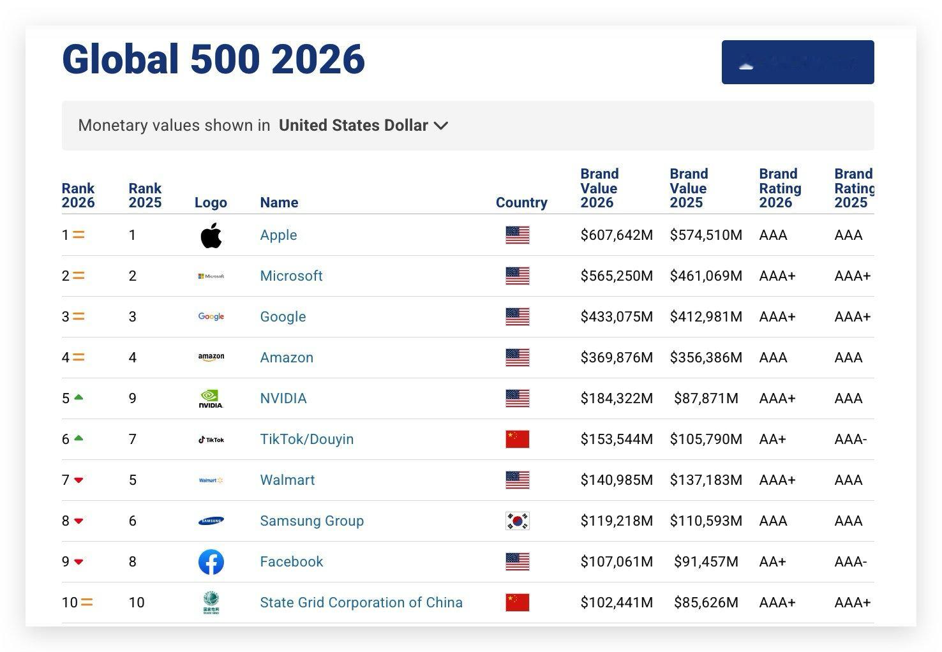This screenshot has width=942, height=652.
Task: Click the Microsoft logo icon
Action: pos(211,276)
